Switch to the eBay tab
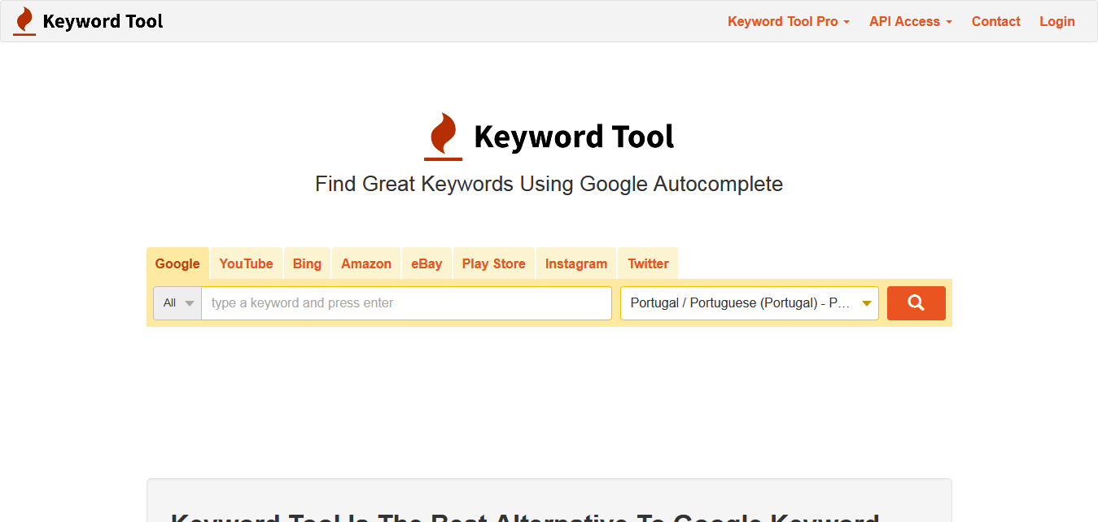Image resolution: width=1098 pixels, height=522 pixels. pos(427,263)
